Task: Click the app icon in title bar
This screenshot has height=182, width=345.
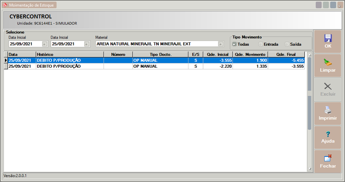Action: coord(5,5)
